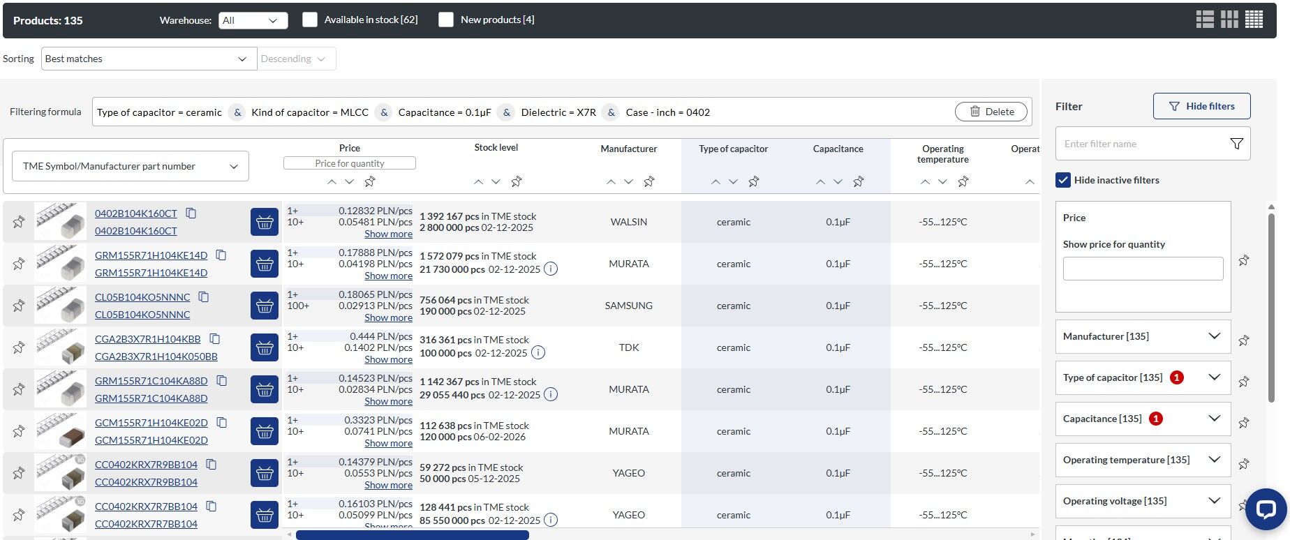Open the Best matches sorting dropdown
1290x540 pixels.
coord(149,59)
